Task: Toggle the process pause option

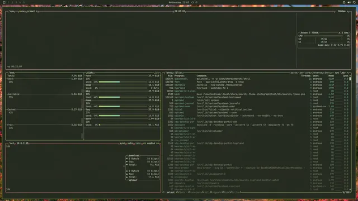Action: 294,73
